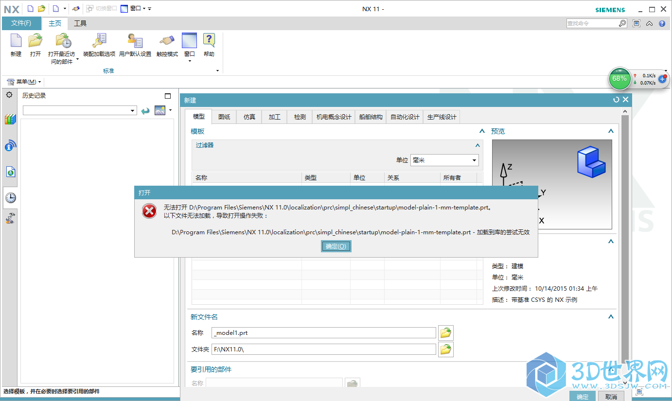Toggle full screen mode icon

[x=637, y=23]
